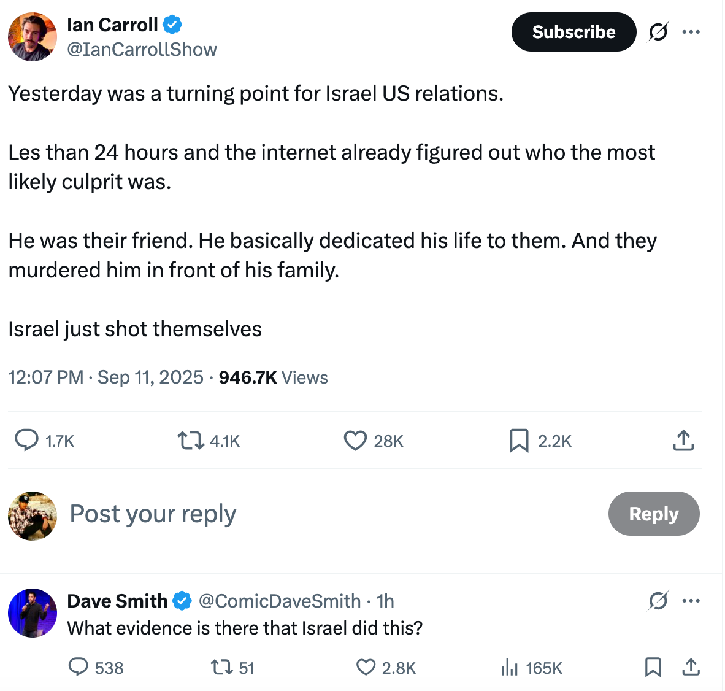The width and height of the screenshot is (725, 691).
Task: Open Ian Carroll's profile picture
Action: point(33,37)
